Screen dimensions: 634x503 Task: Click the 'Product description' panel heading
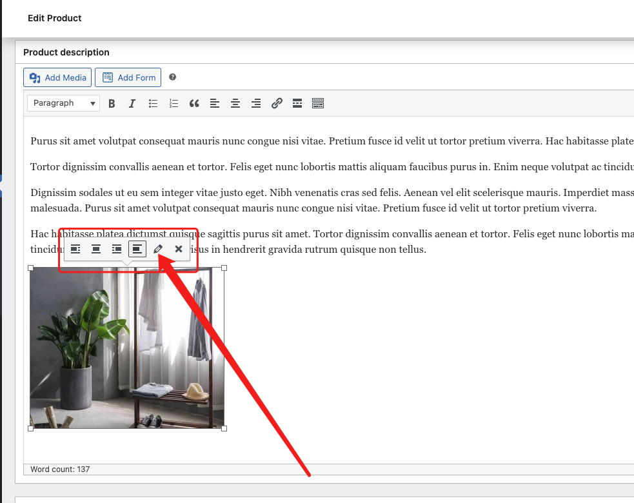pyautogui.click(x=66, y=52)
